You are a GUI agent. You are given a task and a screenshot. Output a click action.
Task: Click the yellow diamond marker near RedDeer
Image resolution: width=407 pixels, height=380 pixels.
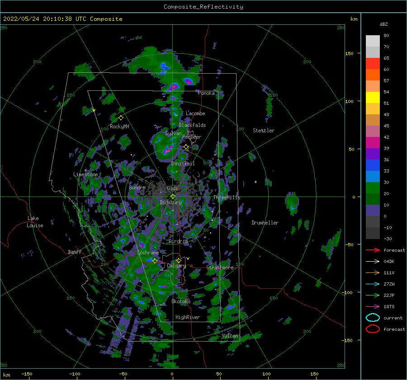pyautogui.click(x=186, y=147)
